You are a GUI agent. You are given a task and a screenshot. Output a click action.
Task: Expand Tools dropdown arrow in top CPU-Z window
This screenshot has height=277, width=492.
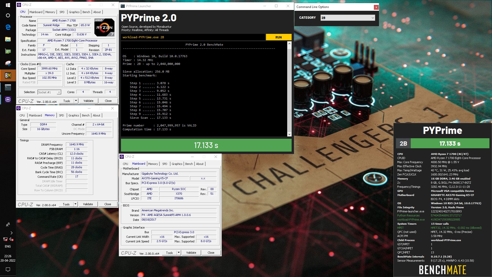coord(76,101)
